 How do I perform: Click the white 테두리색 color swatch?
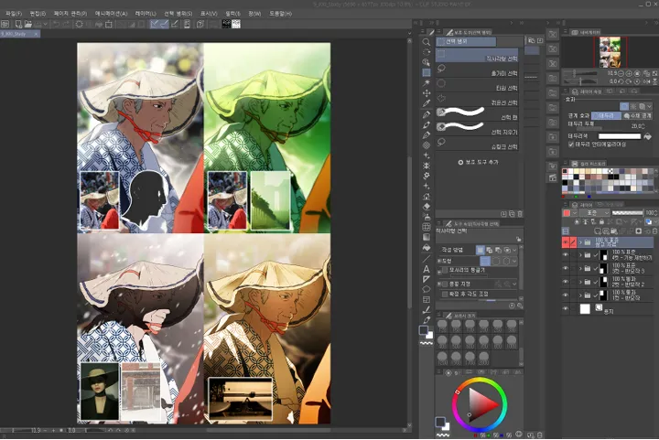click(620, 136)
